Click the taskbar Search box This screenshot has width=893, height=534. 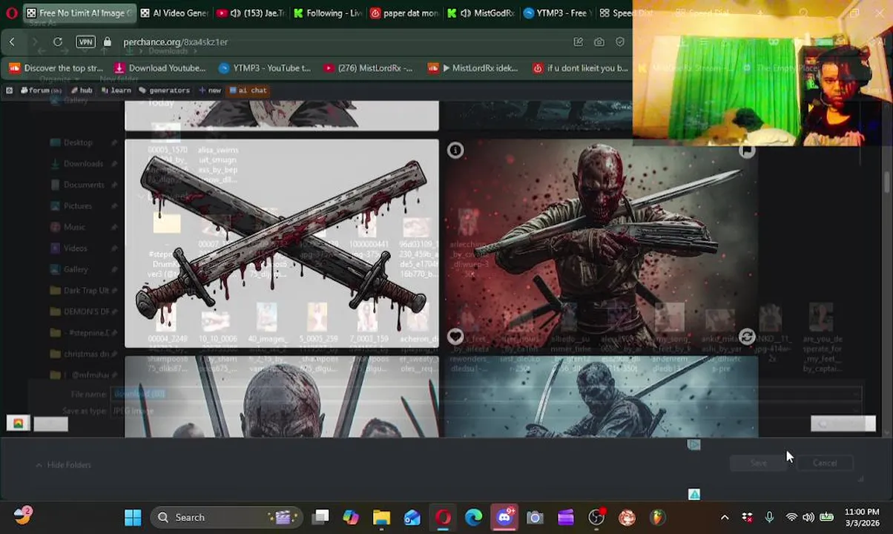[227, 517]
